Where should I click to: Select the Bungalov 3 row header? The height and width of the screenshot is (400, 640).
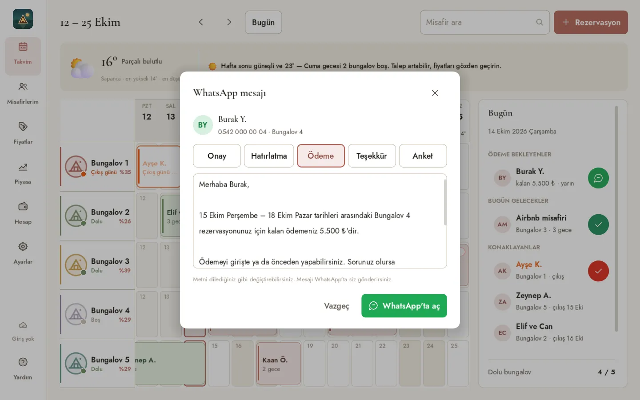(98, 265)
